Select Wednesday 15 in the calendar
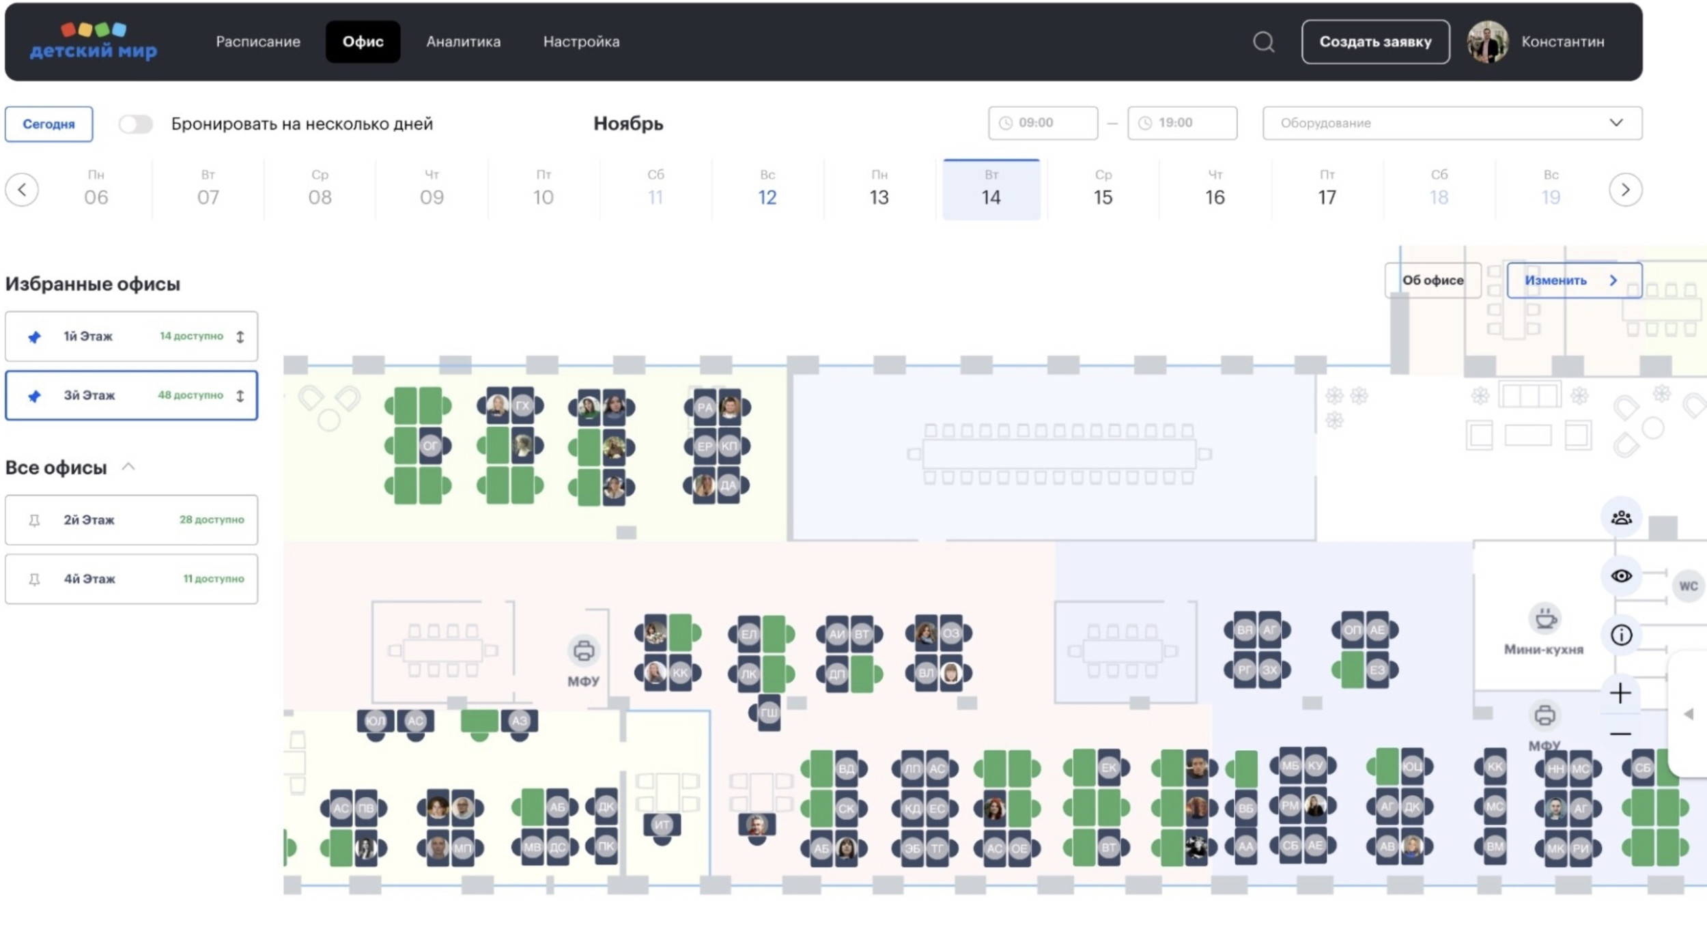This screenshot has height=929, width=1707. (x=1103, y=190)
